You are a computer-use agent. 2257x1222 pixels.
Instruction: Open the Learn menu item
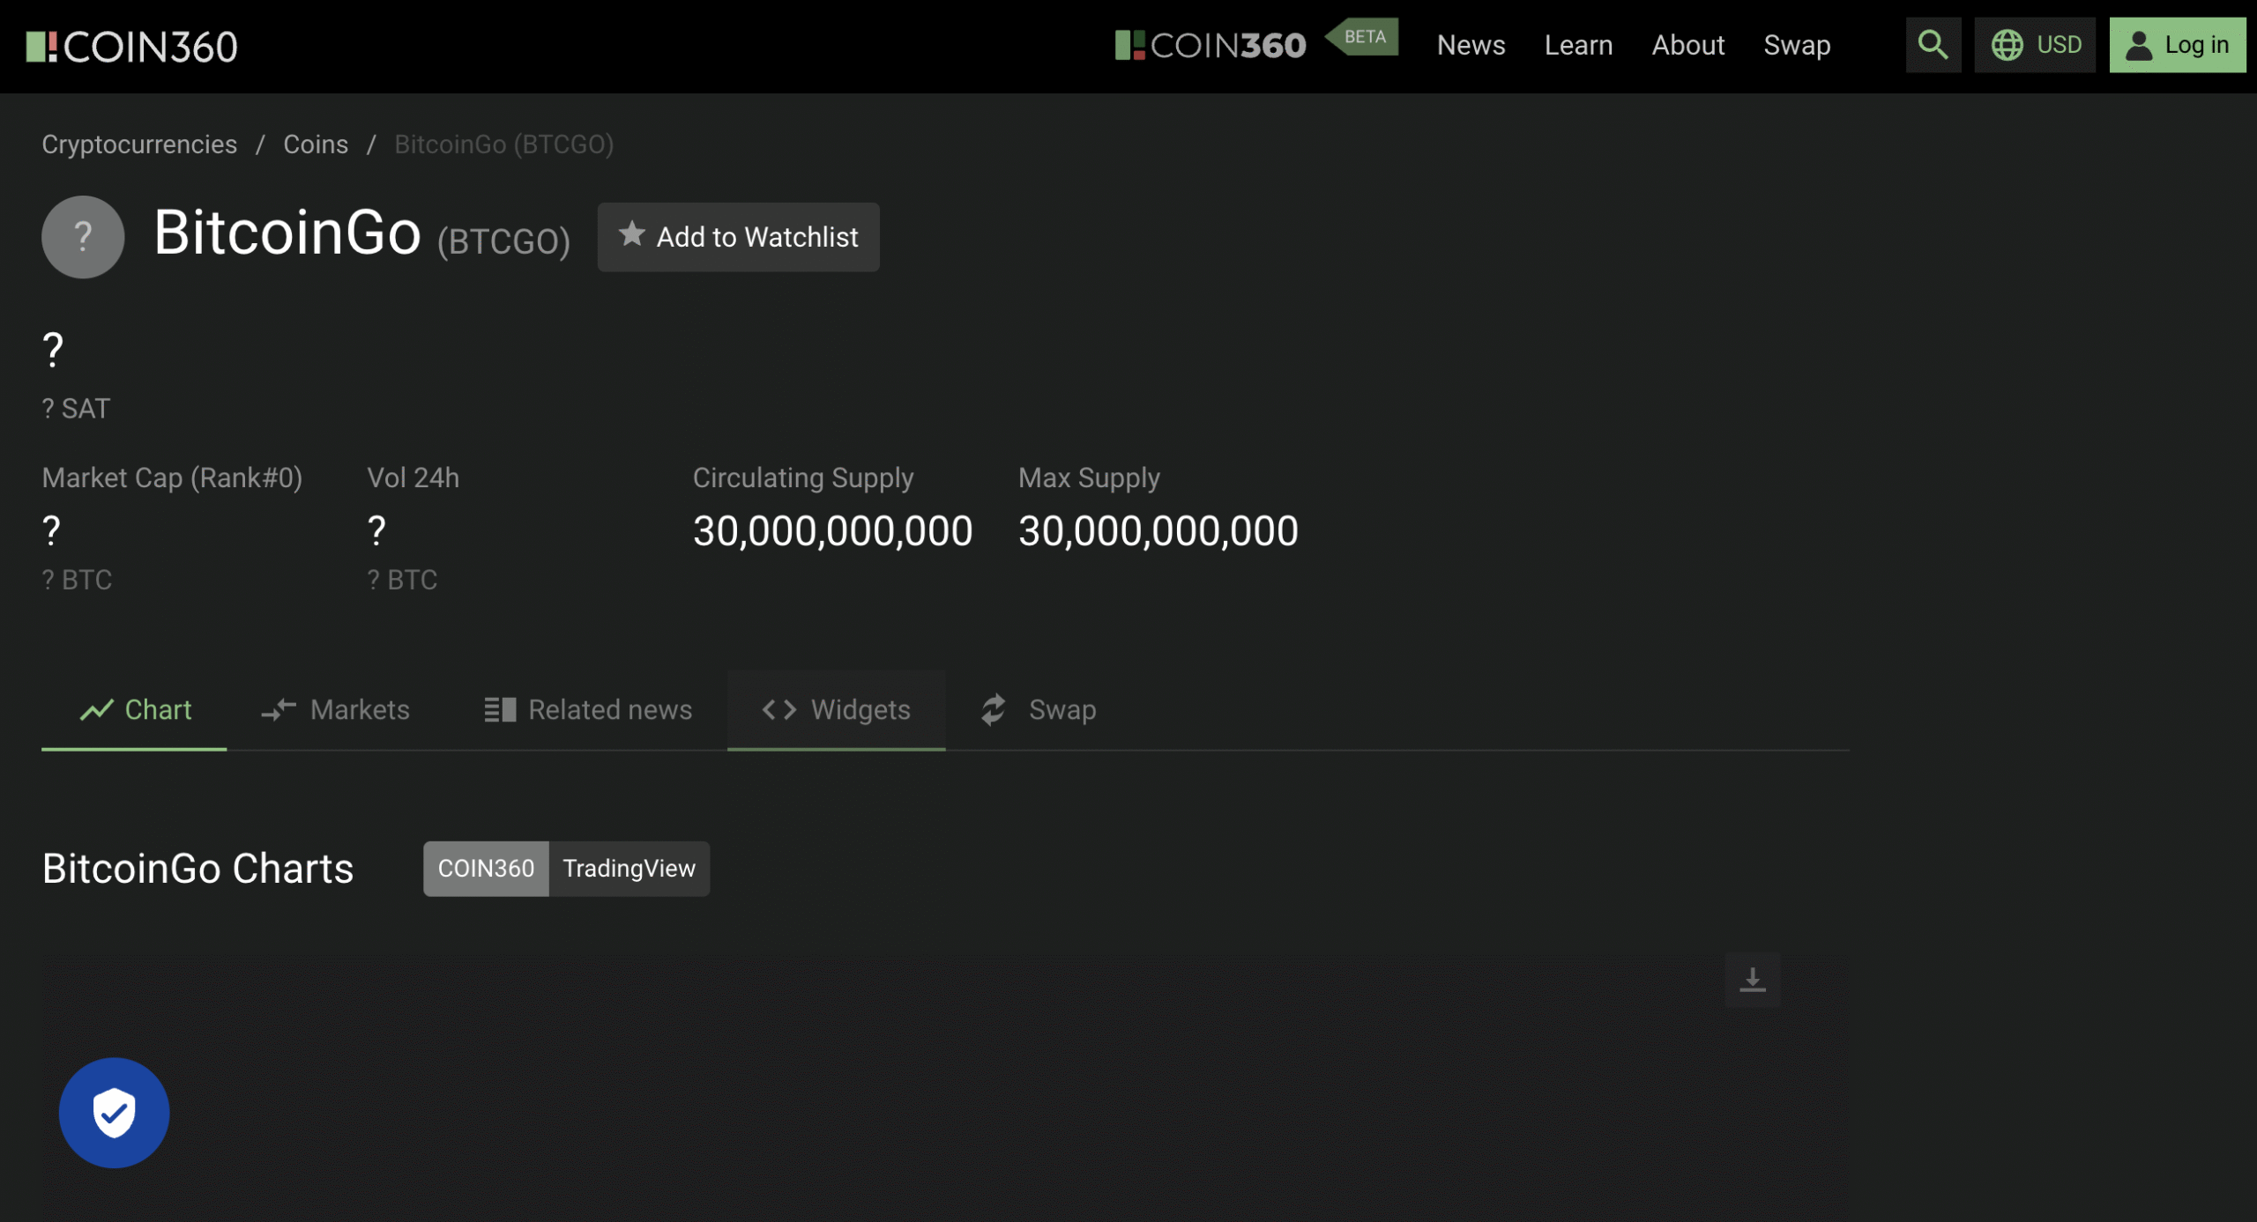pos(1578,45)
